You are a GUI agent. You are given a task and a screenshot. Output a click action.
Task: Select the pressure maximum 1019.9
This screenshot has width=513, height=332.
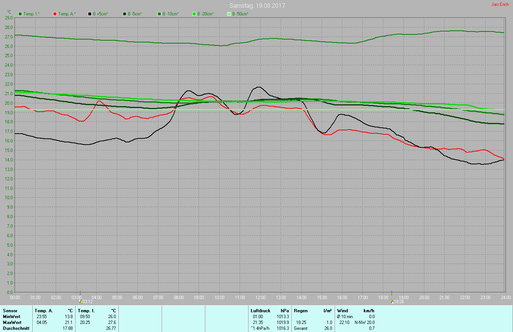[x=283, y=322]
